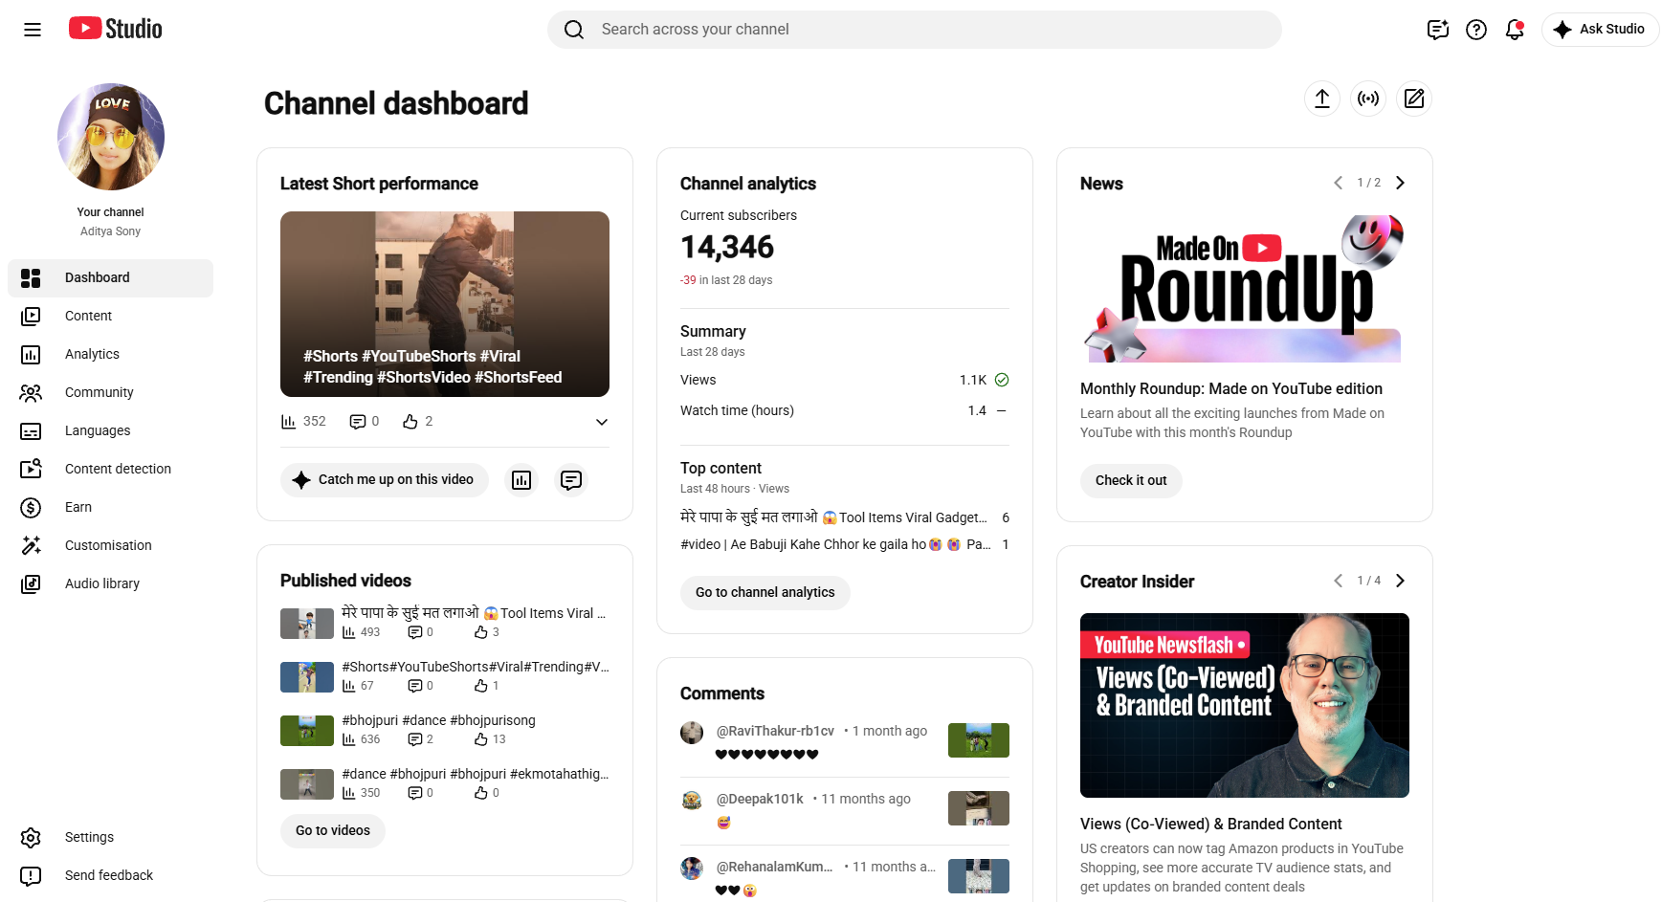1662x902 pixels.
Task: Click thumbnail of video with 636 views
Action: pyautogui.click(x=307, y=731)
